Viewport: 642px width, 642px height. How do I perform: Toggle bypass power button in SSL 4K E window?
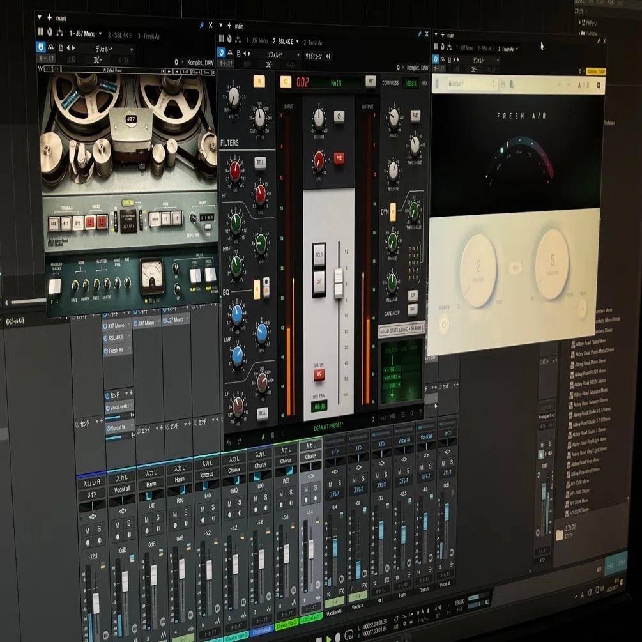222,53
